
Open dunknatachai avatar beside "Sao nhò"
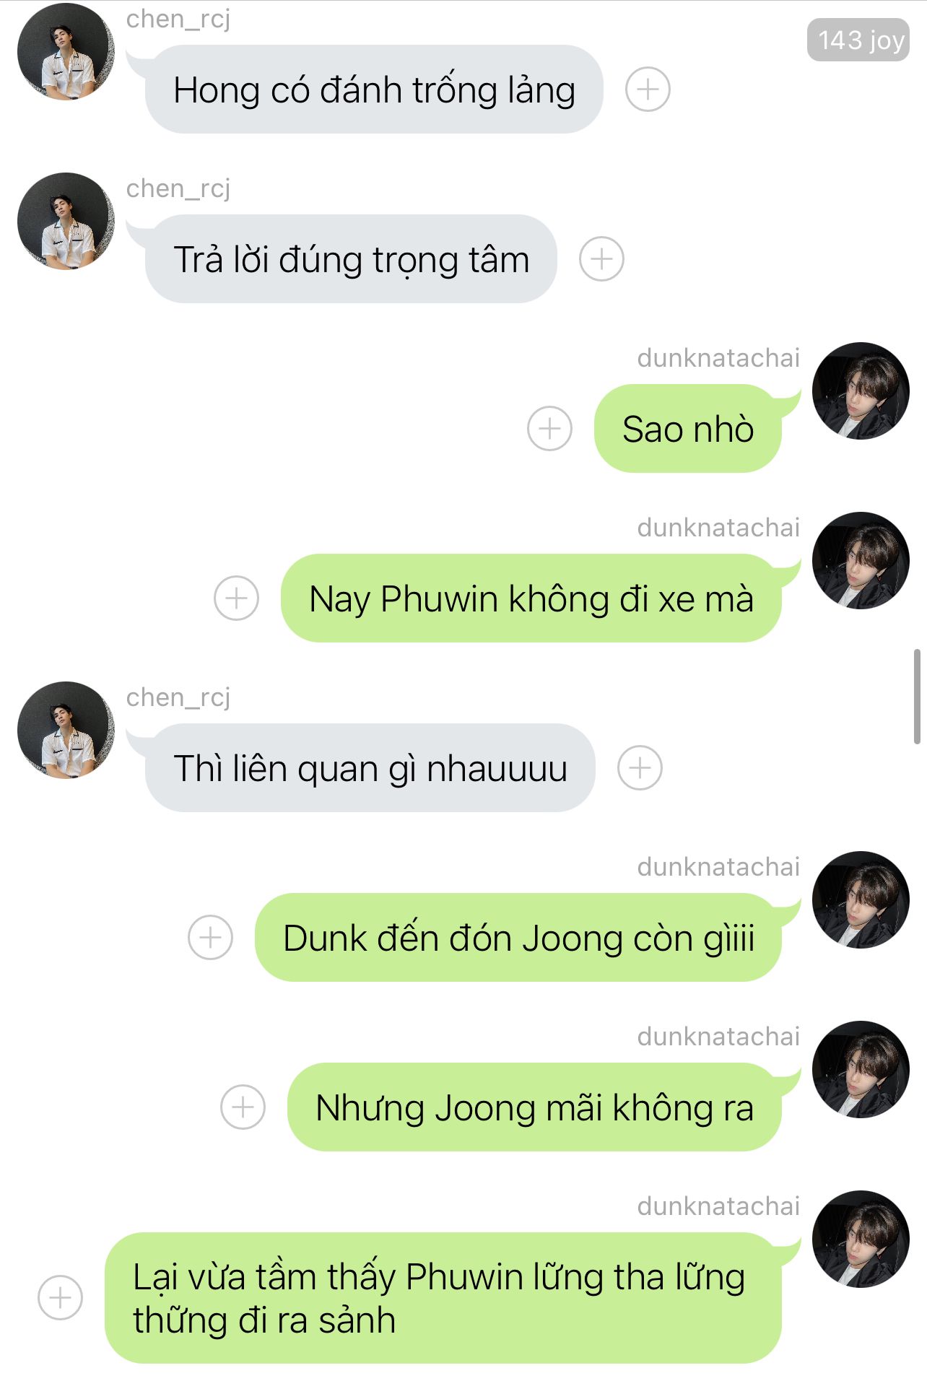861,391
